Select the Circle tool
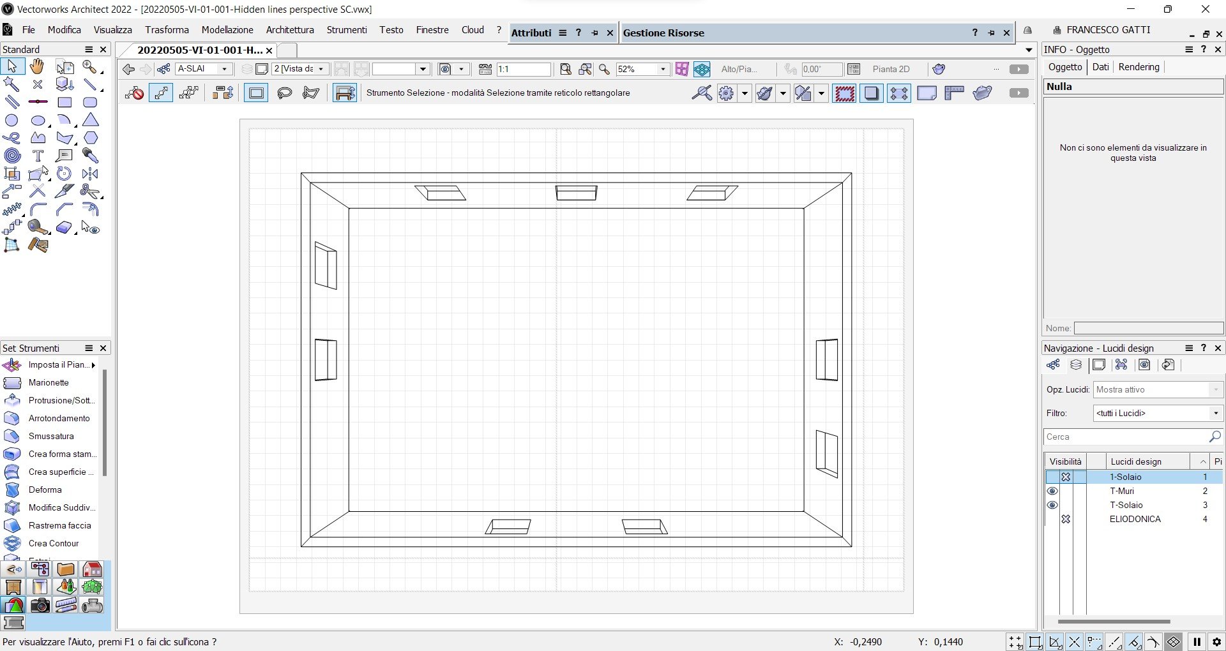This screenshot has height=651, width=1226. pyautogui.click(x=11, y=120)
